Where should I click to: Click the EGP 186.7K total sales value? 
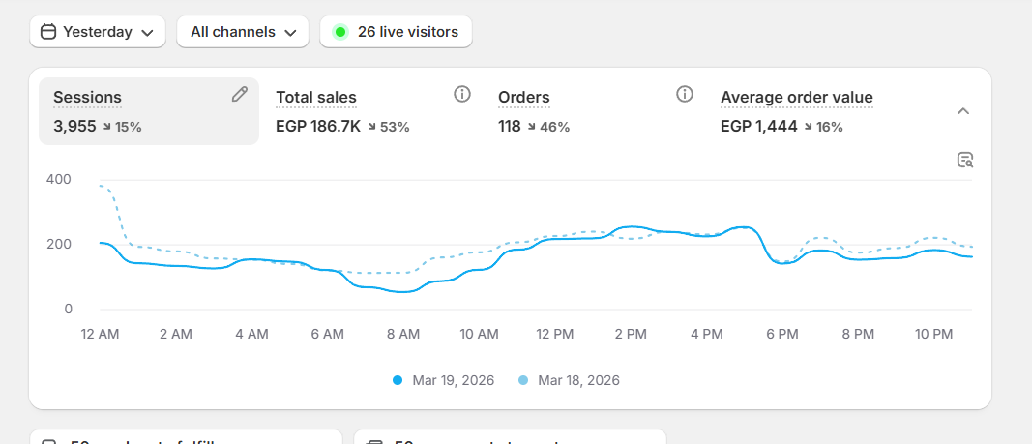(318, 127)
